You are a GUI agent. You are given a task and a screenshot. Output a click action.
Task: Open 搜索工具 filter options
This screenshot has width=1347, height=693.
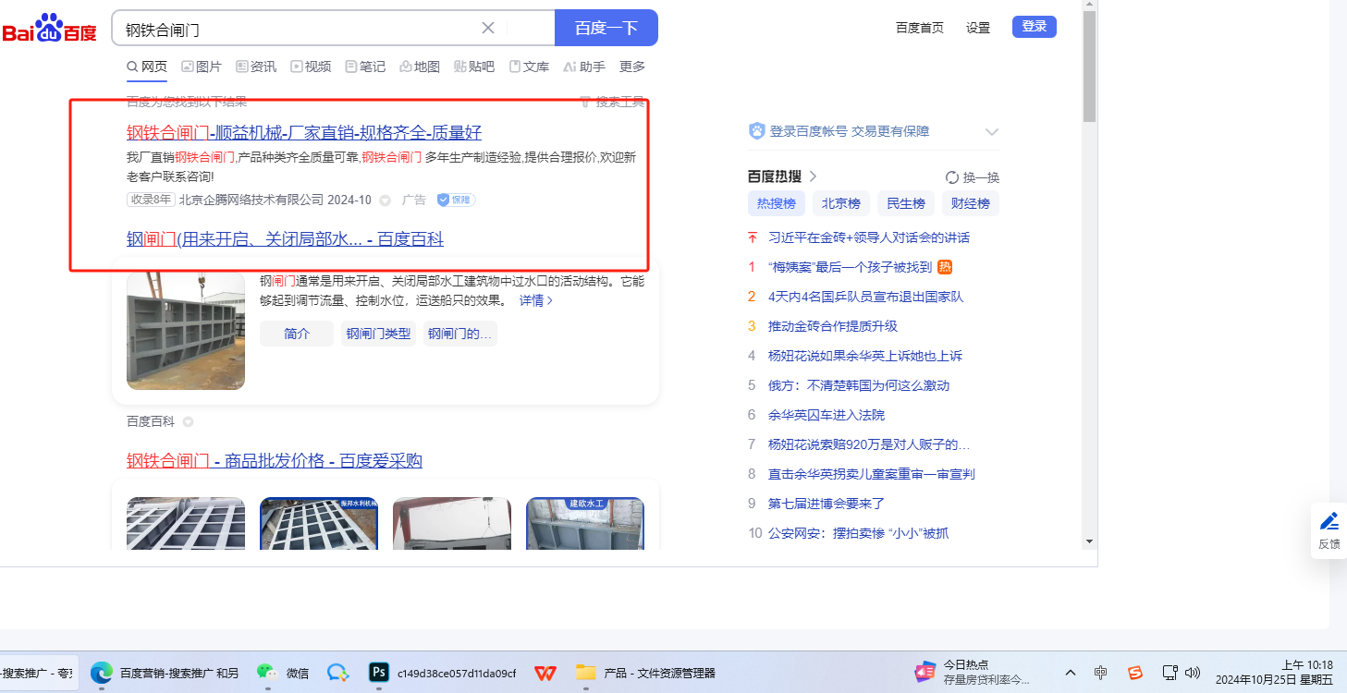(x=612, y=102)
